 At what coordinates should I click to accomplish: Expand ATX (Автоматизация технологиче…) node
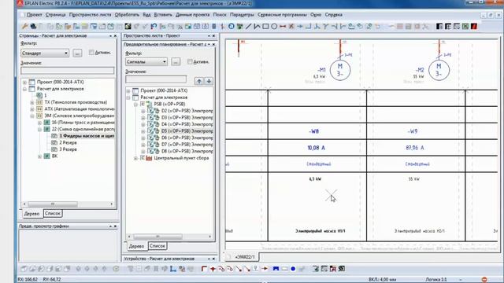32,109
